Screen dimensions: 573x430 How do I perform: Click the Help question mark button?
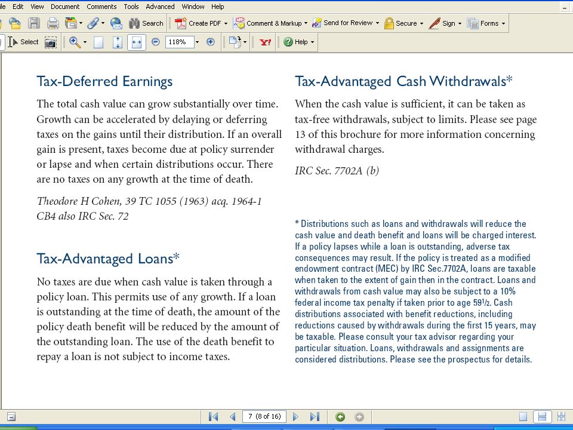tap(295, 42)
